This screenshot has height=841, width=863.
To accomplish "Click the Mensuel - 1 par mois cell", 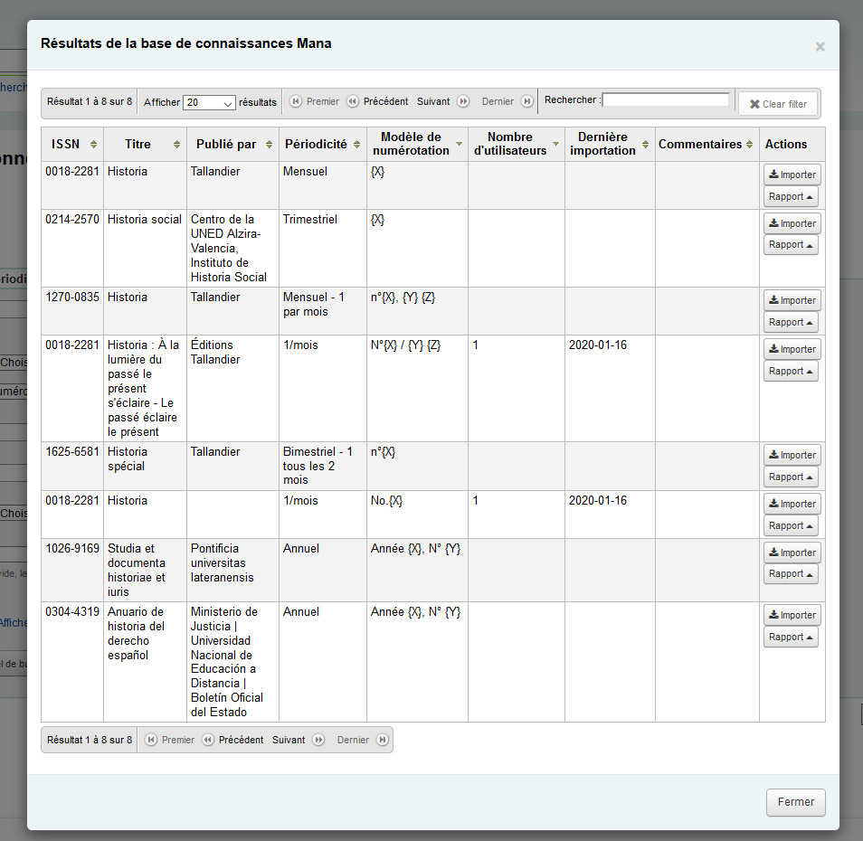I will click(x=323, y=311).
